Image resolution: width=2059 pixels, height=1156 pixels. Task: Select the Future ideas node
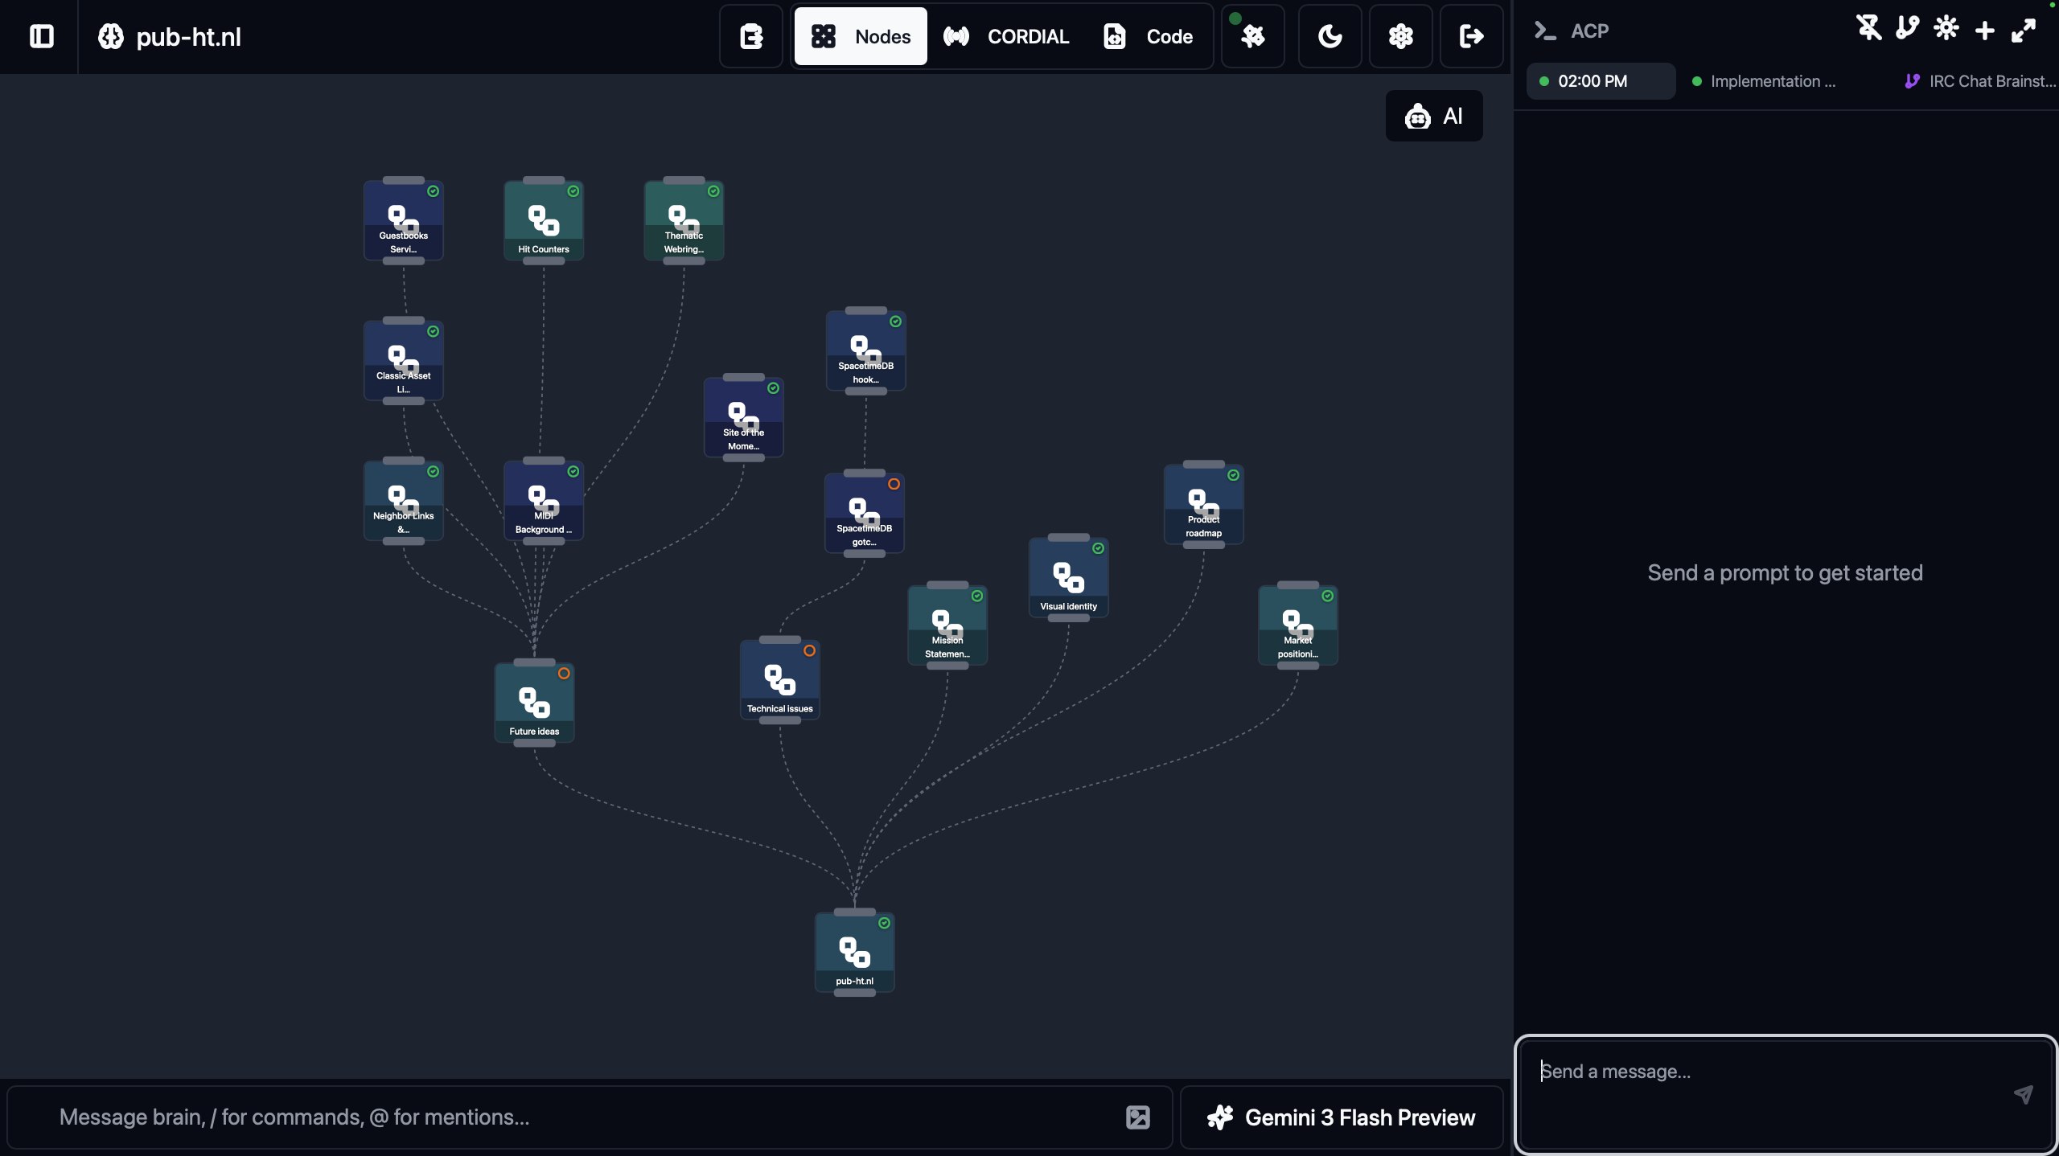(x=534, y=702)
